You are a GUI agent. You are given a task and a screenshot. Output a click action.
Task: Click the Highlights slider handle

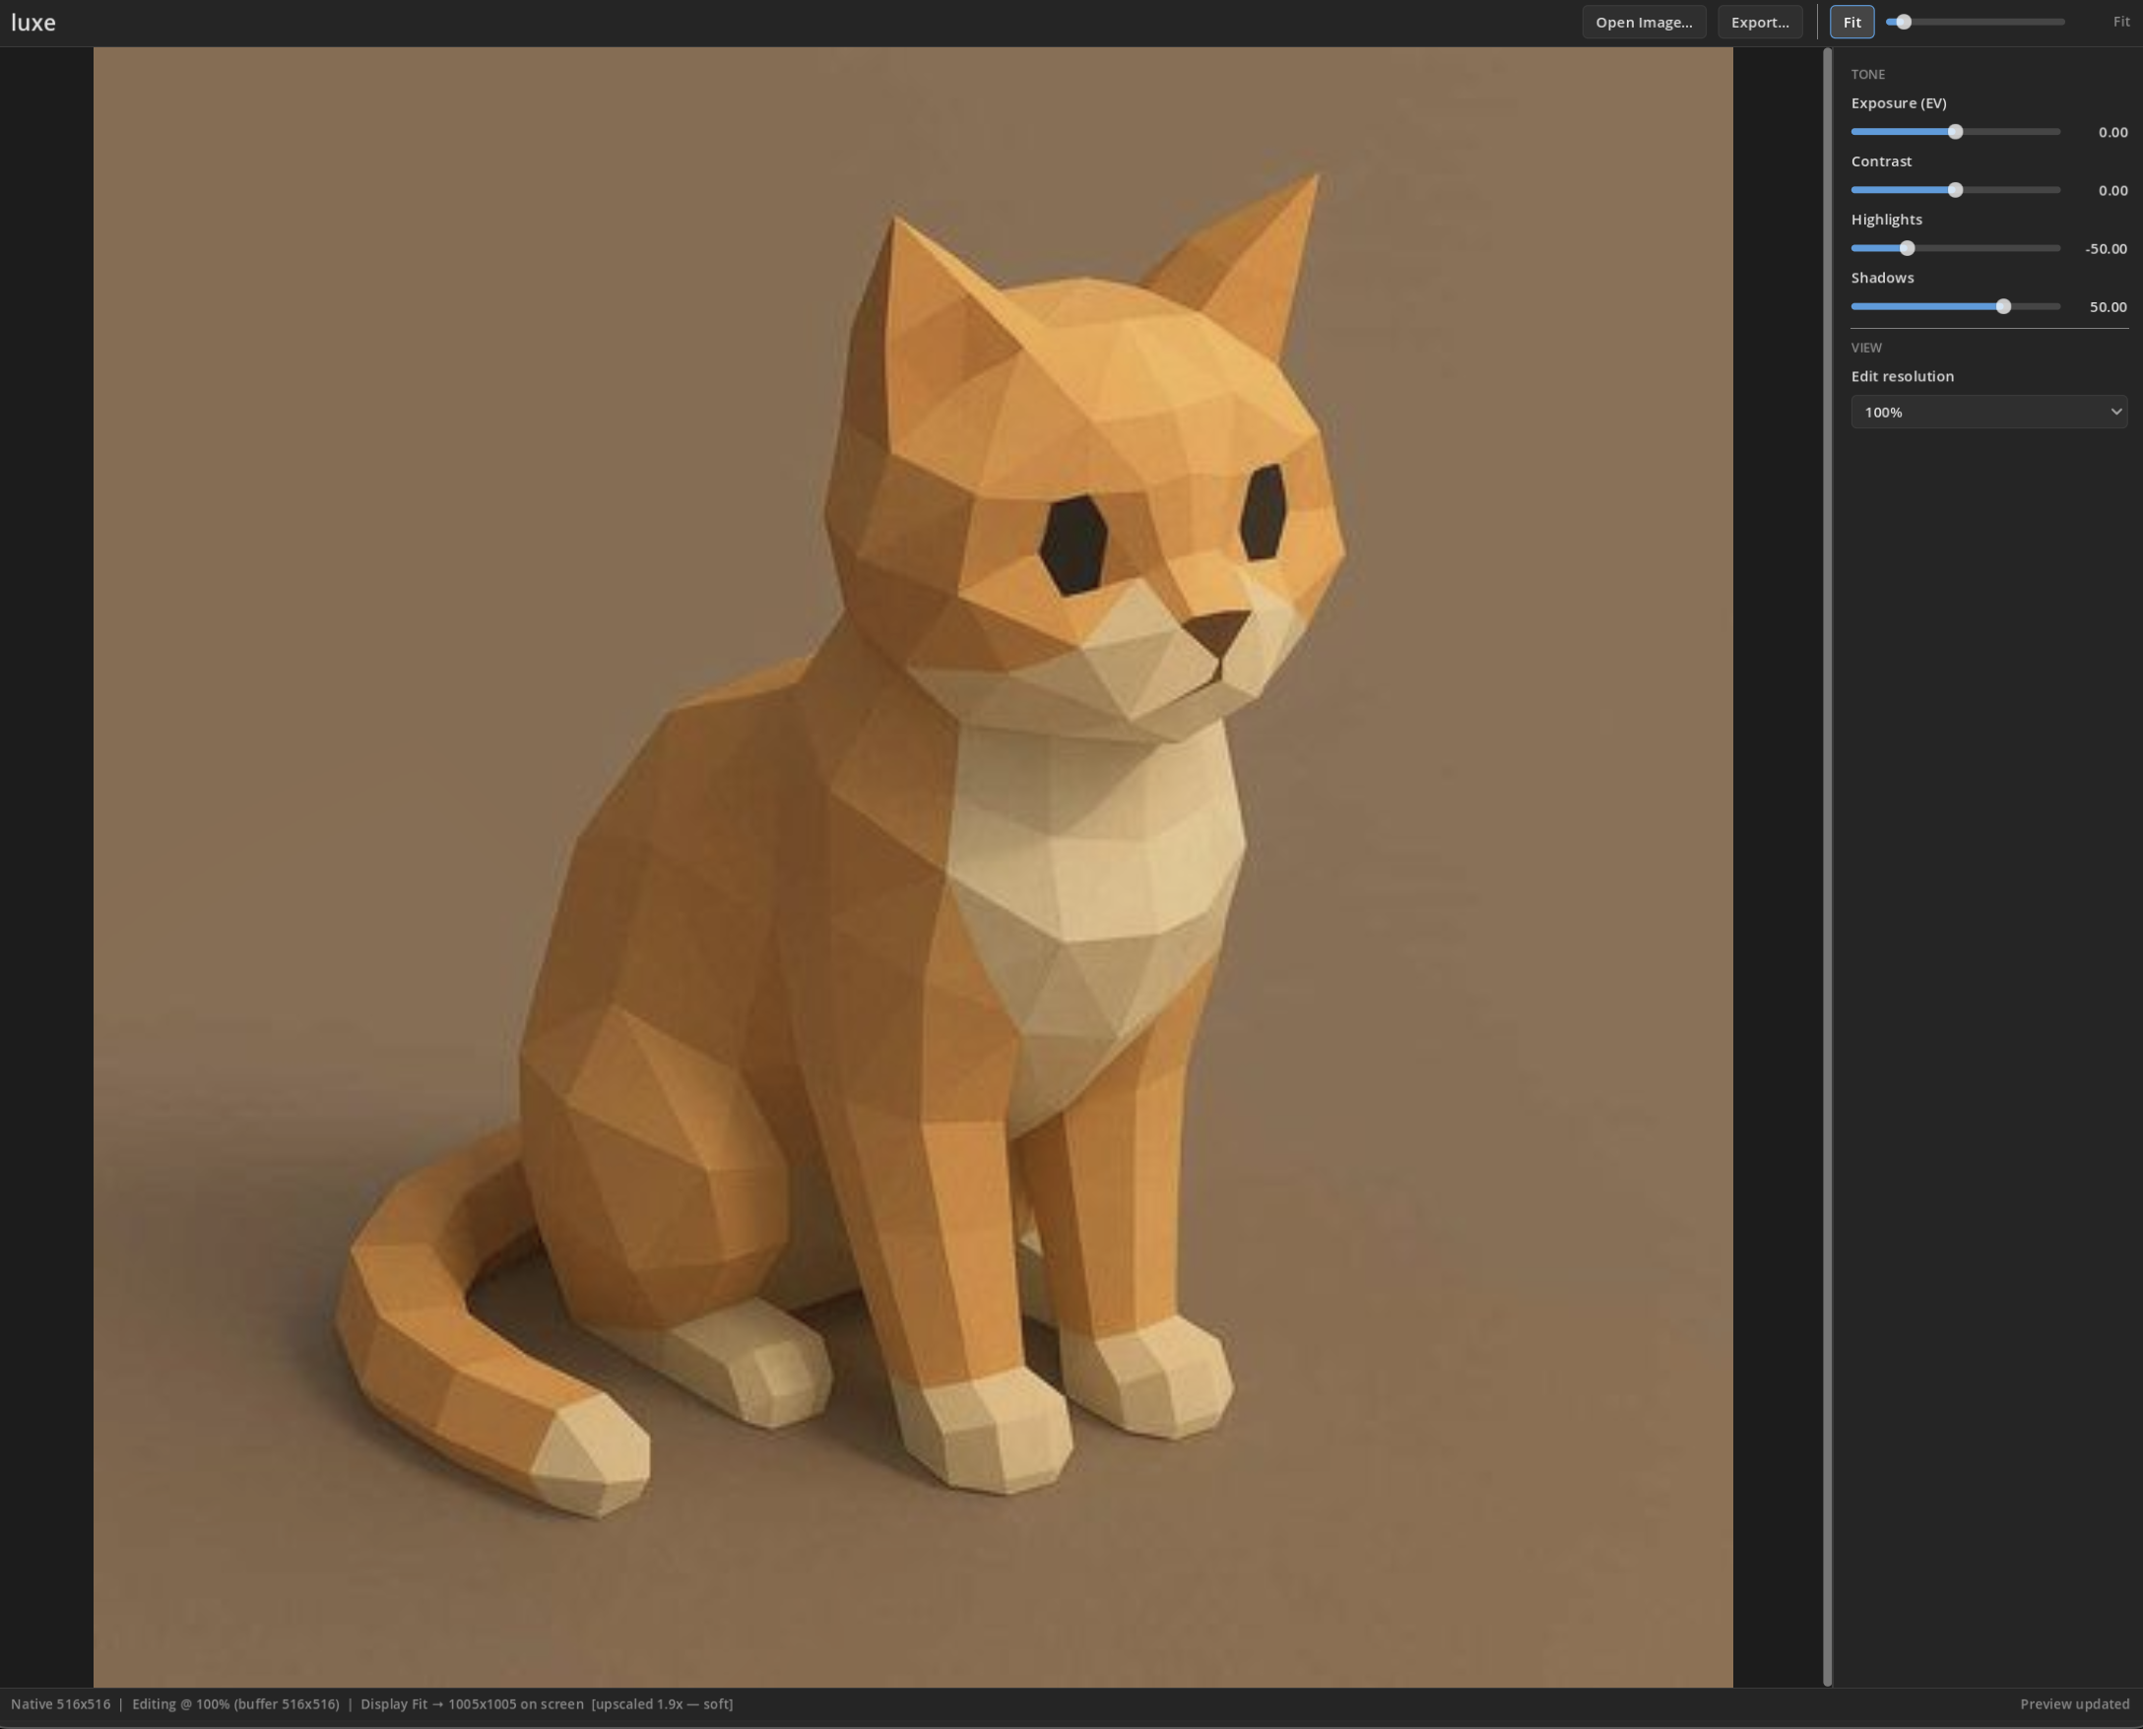[x=1907, y=248]
